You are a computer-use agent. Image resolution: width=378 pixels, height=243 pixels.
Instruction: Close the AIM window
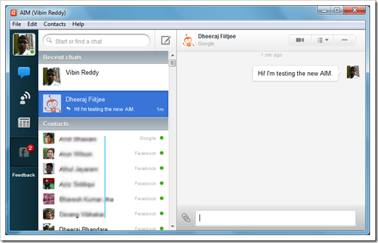tap(354, 10)
